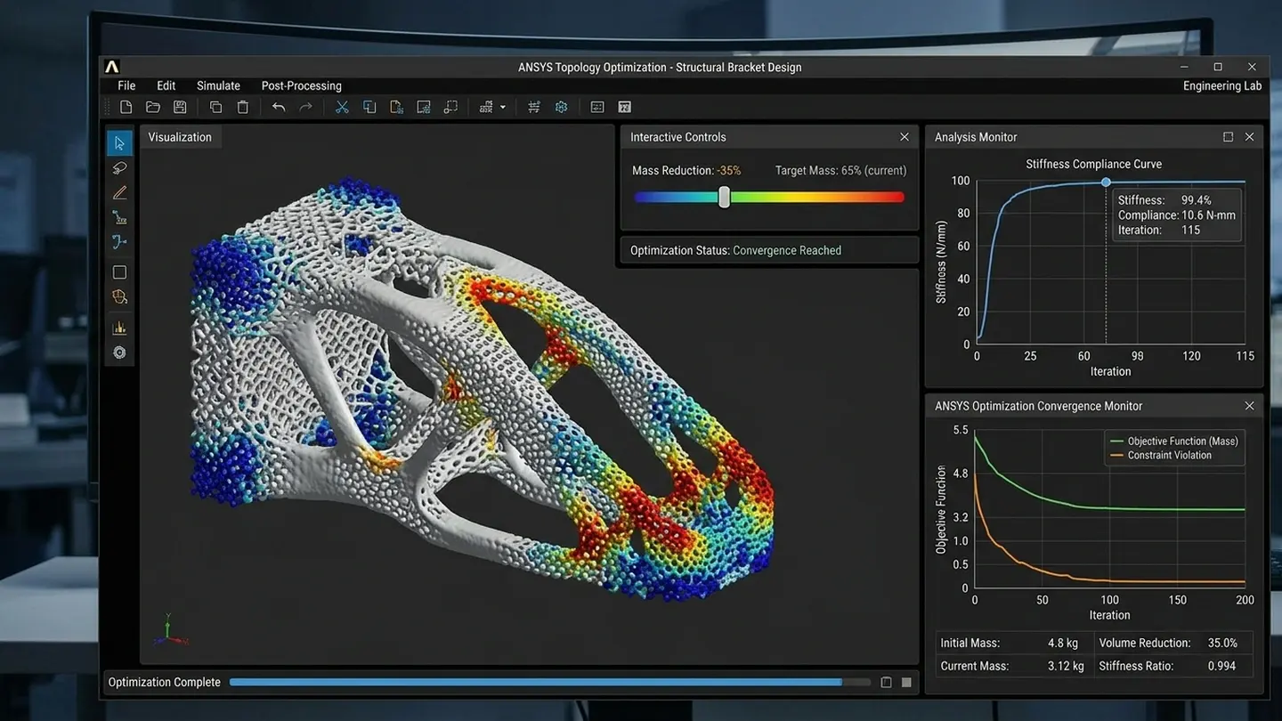1282x721 pixels.
Task: Select the lasso tool in left sidebar
Action: [x=119, y=168]
